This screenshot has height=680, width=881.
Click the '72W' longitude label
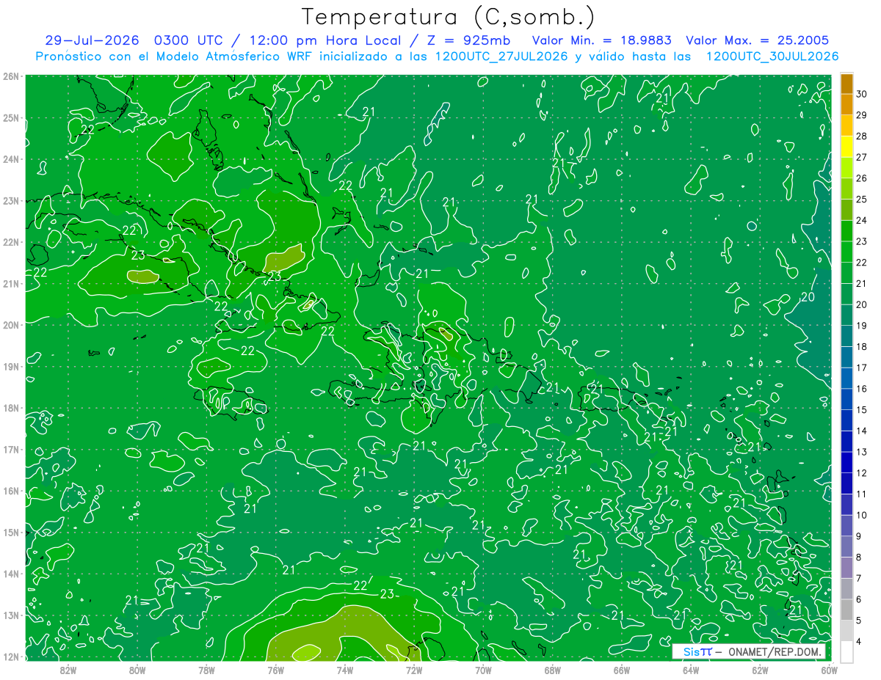click(x=414, y=669)
